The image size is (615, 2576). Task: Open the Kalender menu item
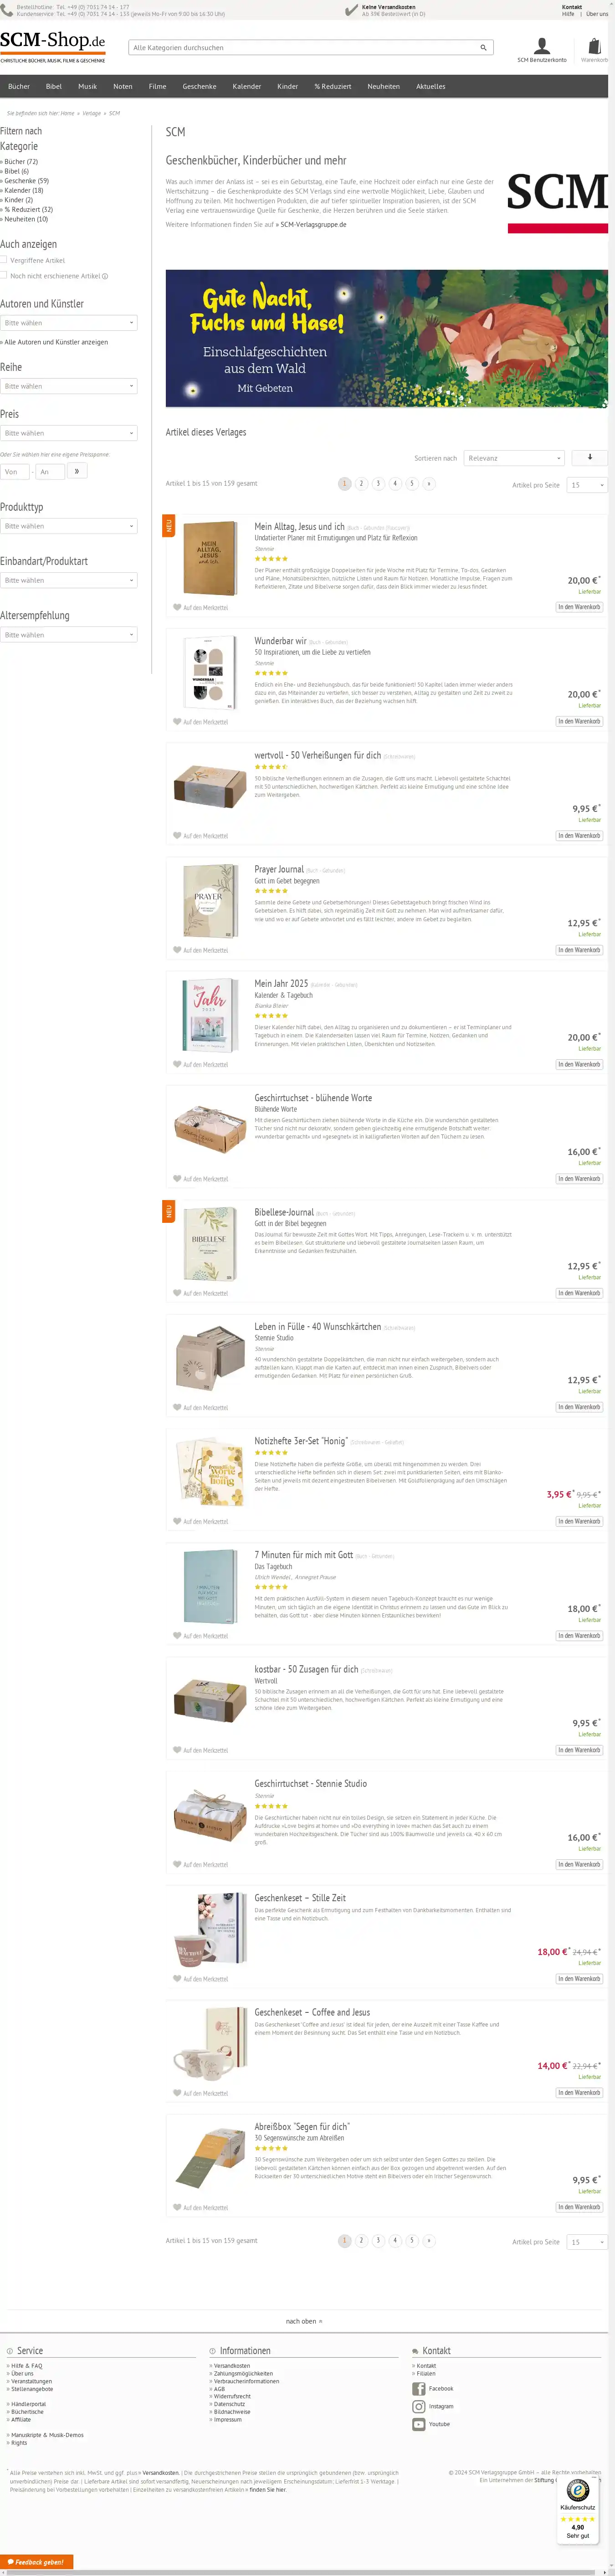point(246,87)
